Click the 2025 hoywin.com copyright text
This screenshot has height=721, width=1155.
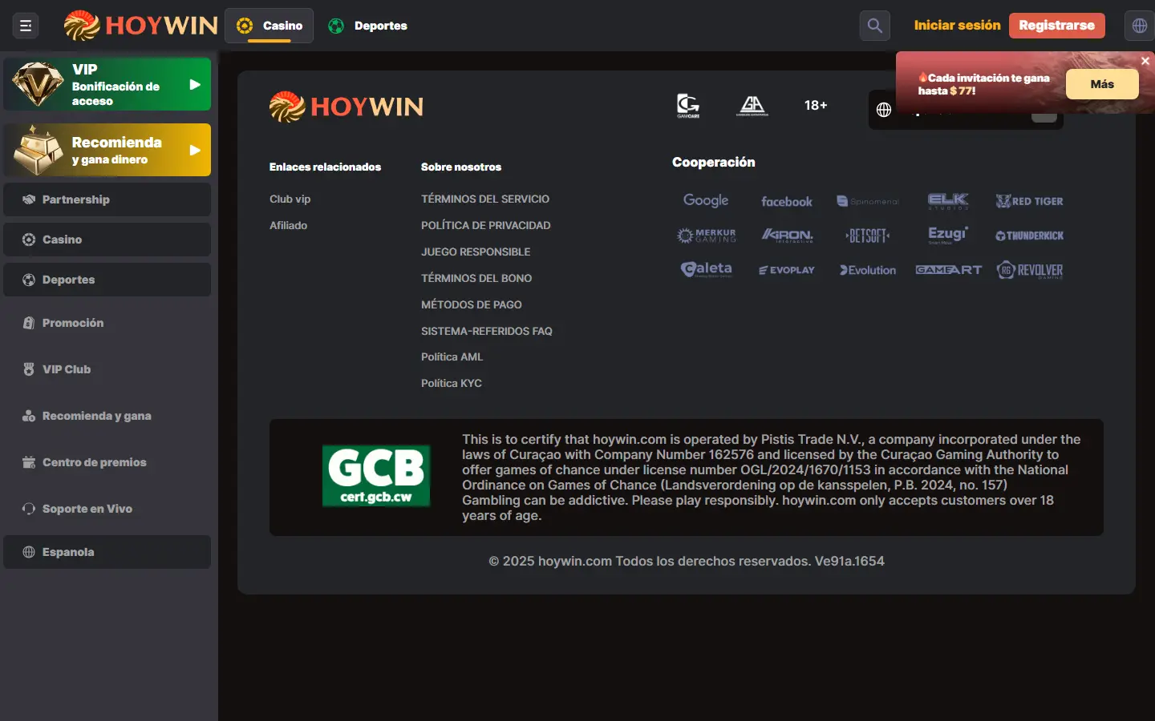point(687,561)
